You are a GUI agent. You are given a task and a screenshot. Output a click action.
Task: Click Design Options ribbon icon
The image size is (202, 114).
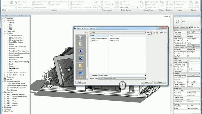[117, 4]
